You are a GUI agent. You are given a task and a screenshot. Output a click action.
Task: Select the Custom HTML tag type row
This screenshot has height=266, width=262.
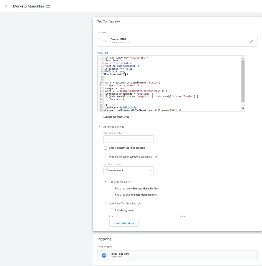[x=177, y=41]
